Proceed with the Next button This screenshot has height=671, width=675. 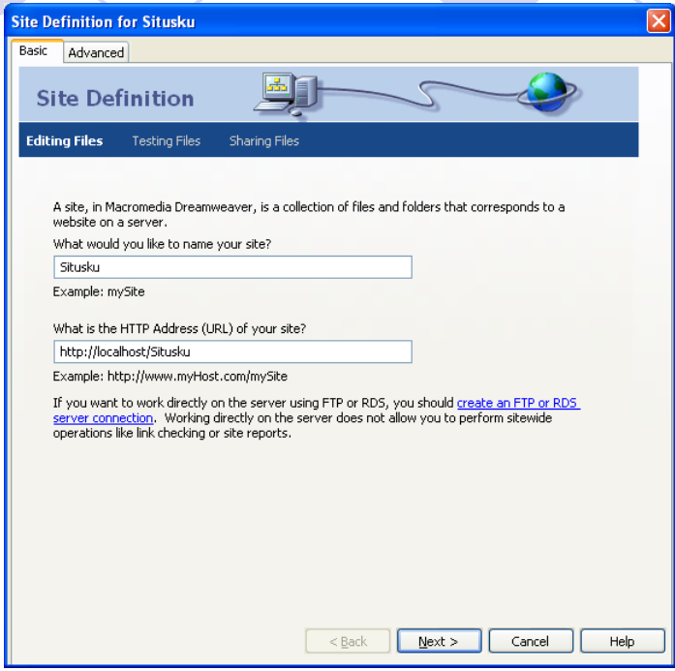pos(439,641)
